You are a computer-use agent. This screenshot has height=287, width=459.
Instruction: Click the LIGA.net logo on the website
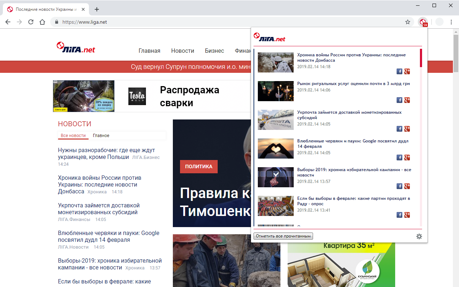tap(76, 48)
